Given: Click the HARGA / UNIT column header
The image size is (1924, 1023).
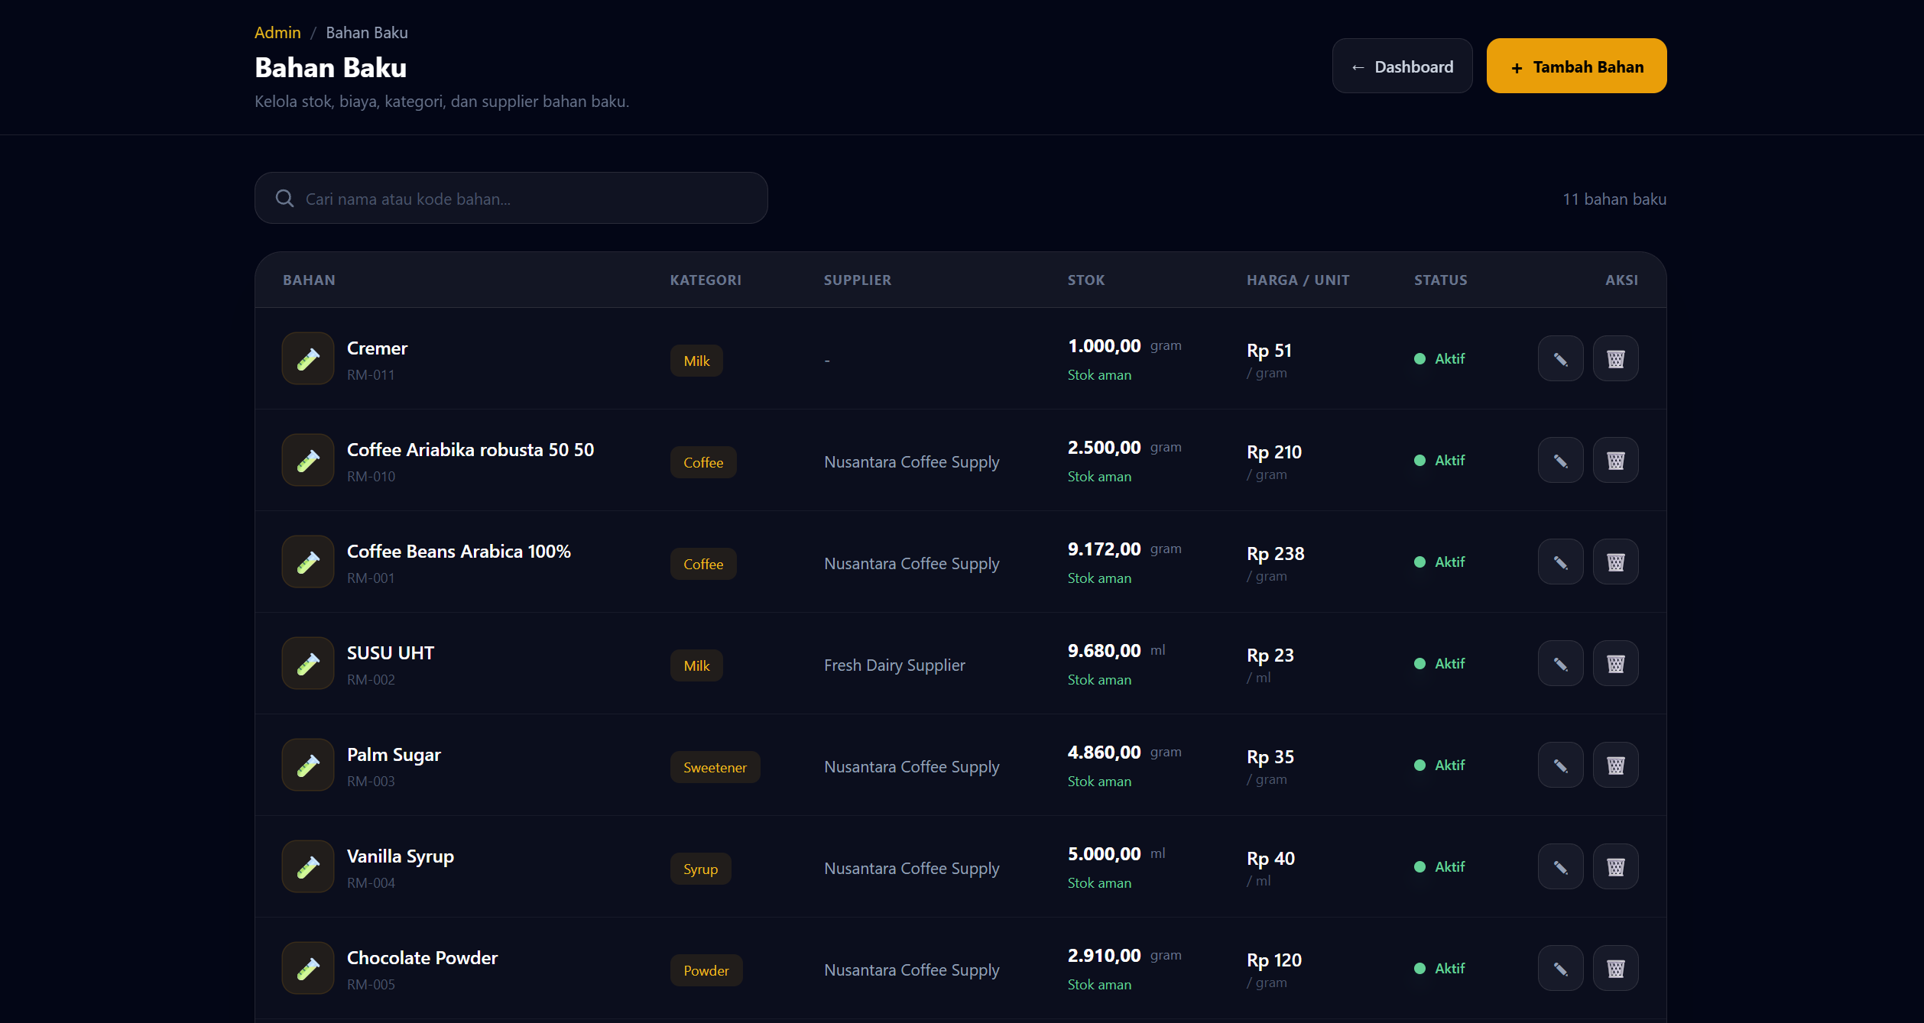Looking at the screenshot, I should (1298, 280).
